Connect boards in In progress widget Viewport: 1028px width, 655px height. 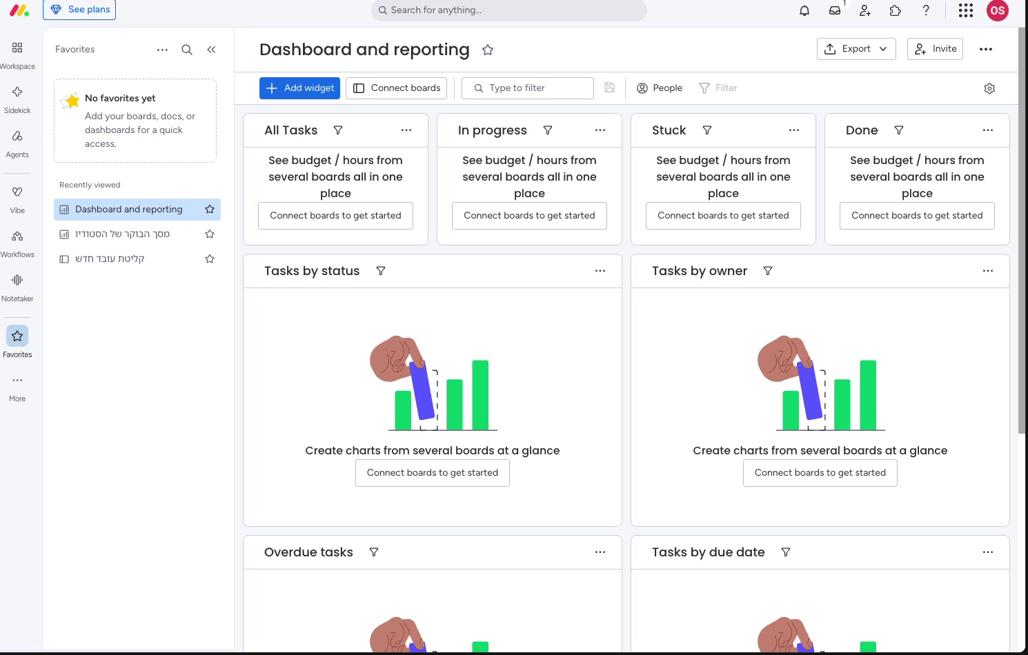529,216
